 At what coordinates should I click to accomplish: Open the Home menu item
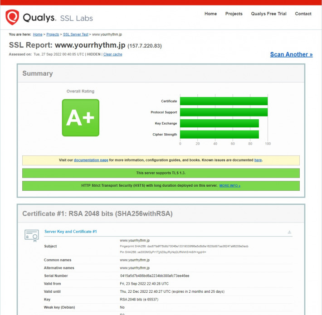(x=210, y=14)
